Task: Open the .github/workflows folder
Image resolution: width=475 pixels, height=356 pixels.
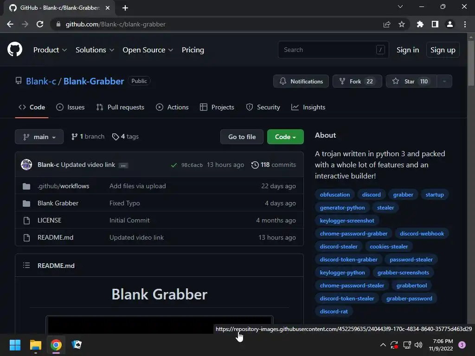Action: pos(63,186)
